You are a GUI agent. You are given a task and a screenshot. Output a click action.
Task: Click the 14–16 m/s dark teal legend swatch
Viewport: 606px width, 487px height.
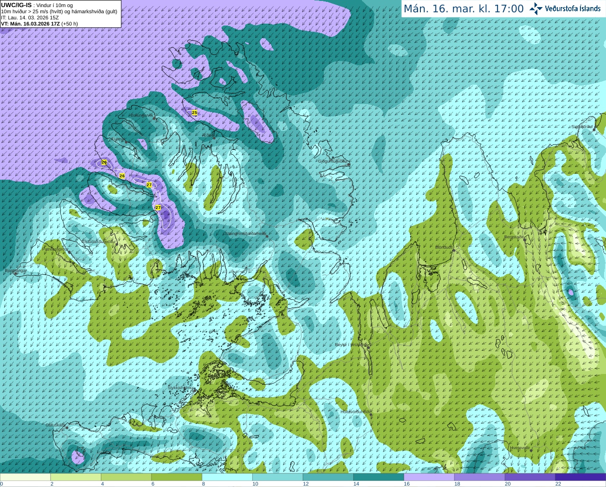tap(379, 477)
